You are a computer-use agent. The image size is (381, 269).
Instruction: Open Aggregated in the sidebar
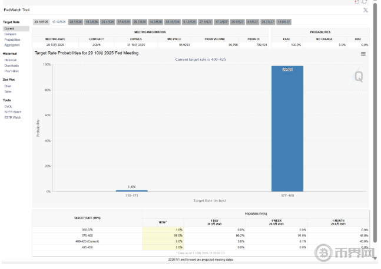point(12,45)
